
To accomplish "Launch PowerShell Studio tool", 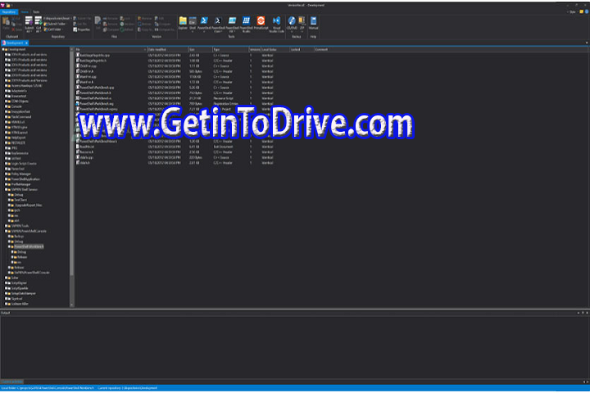I will pos(246,24).
